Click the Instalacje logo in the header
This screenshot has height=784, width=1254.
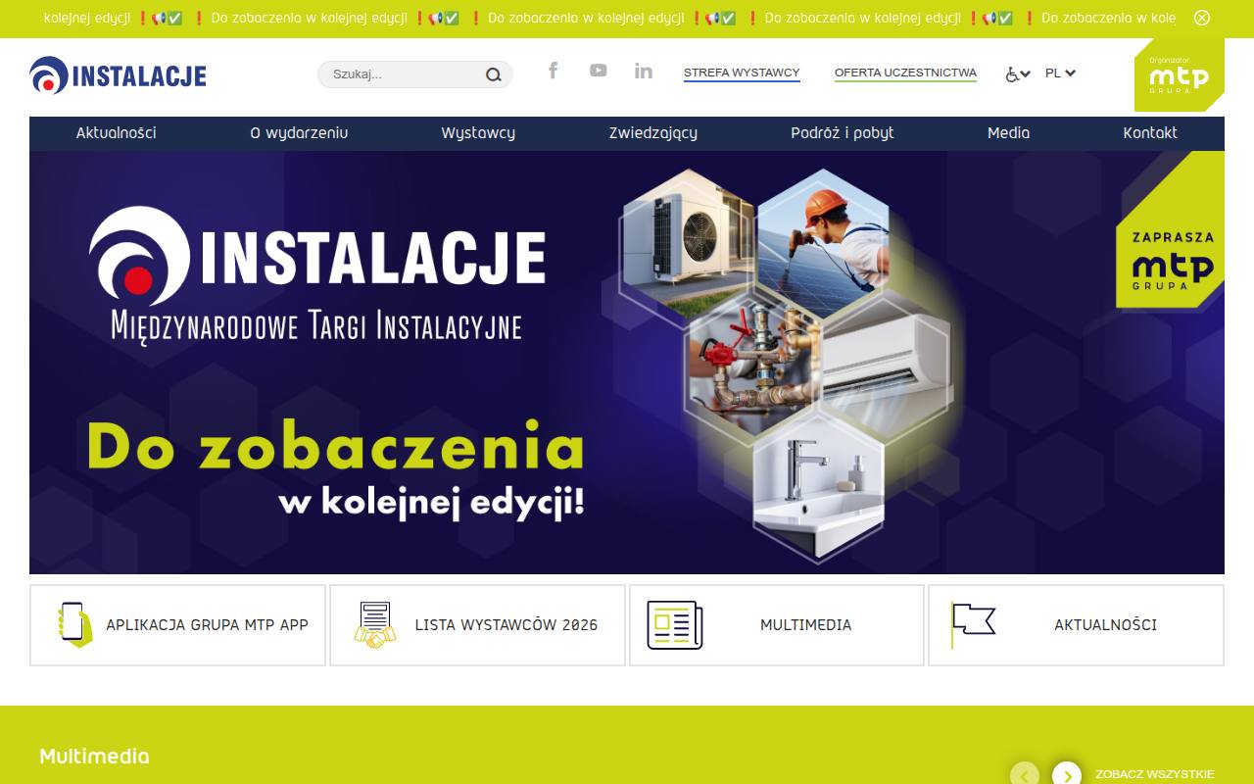coord(118,75)
